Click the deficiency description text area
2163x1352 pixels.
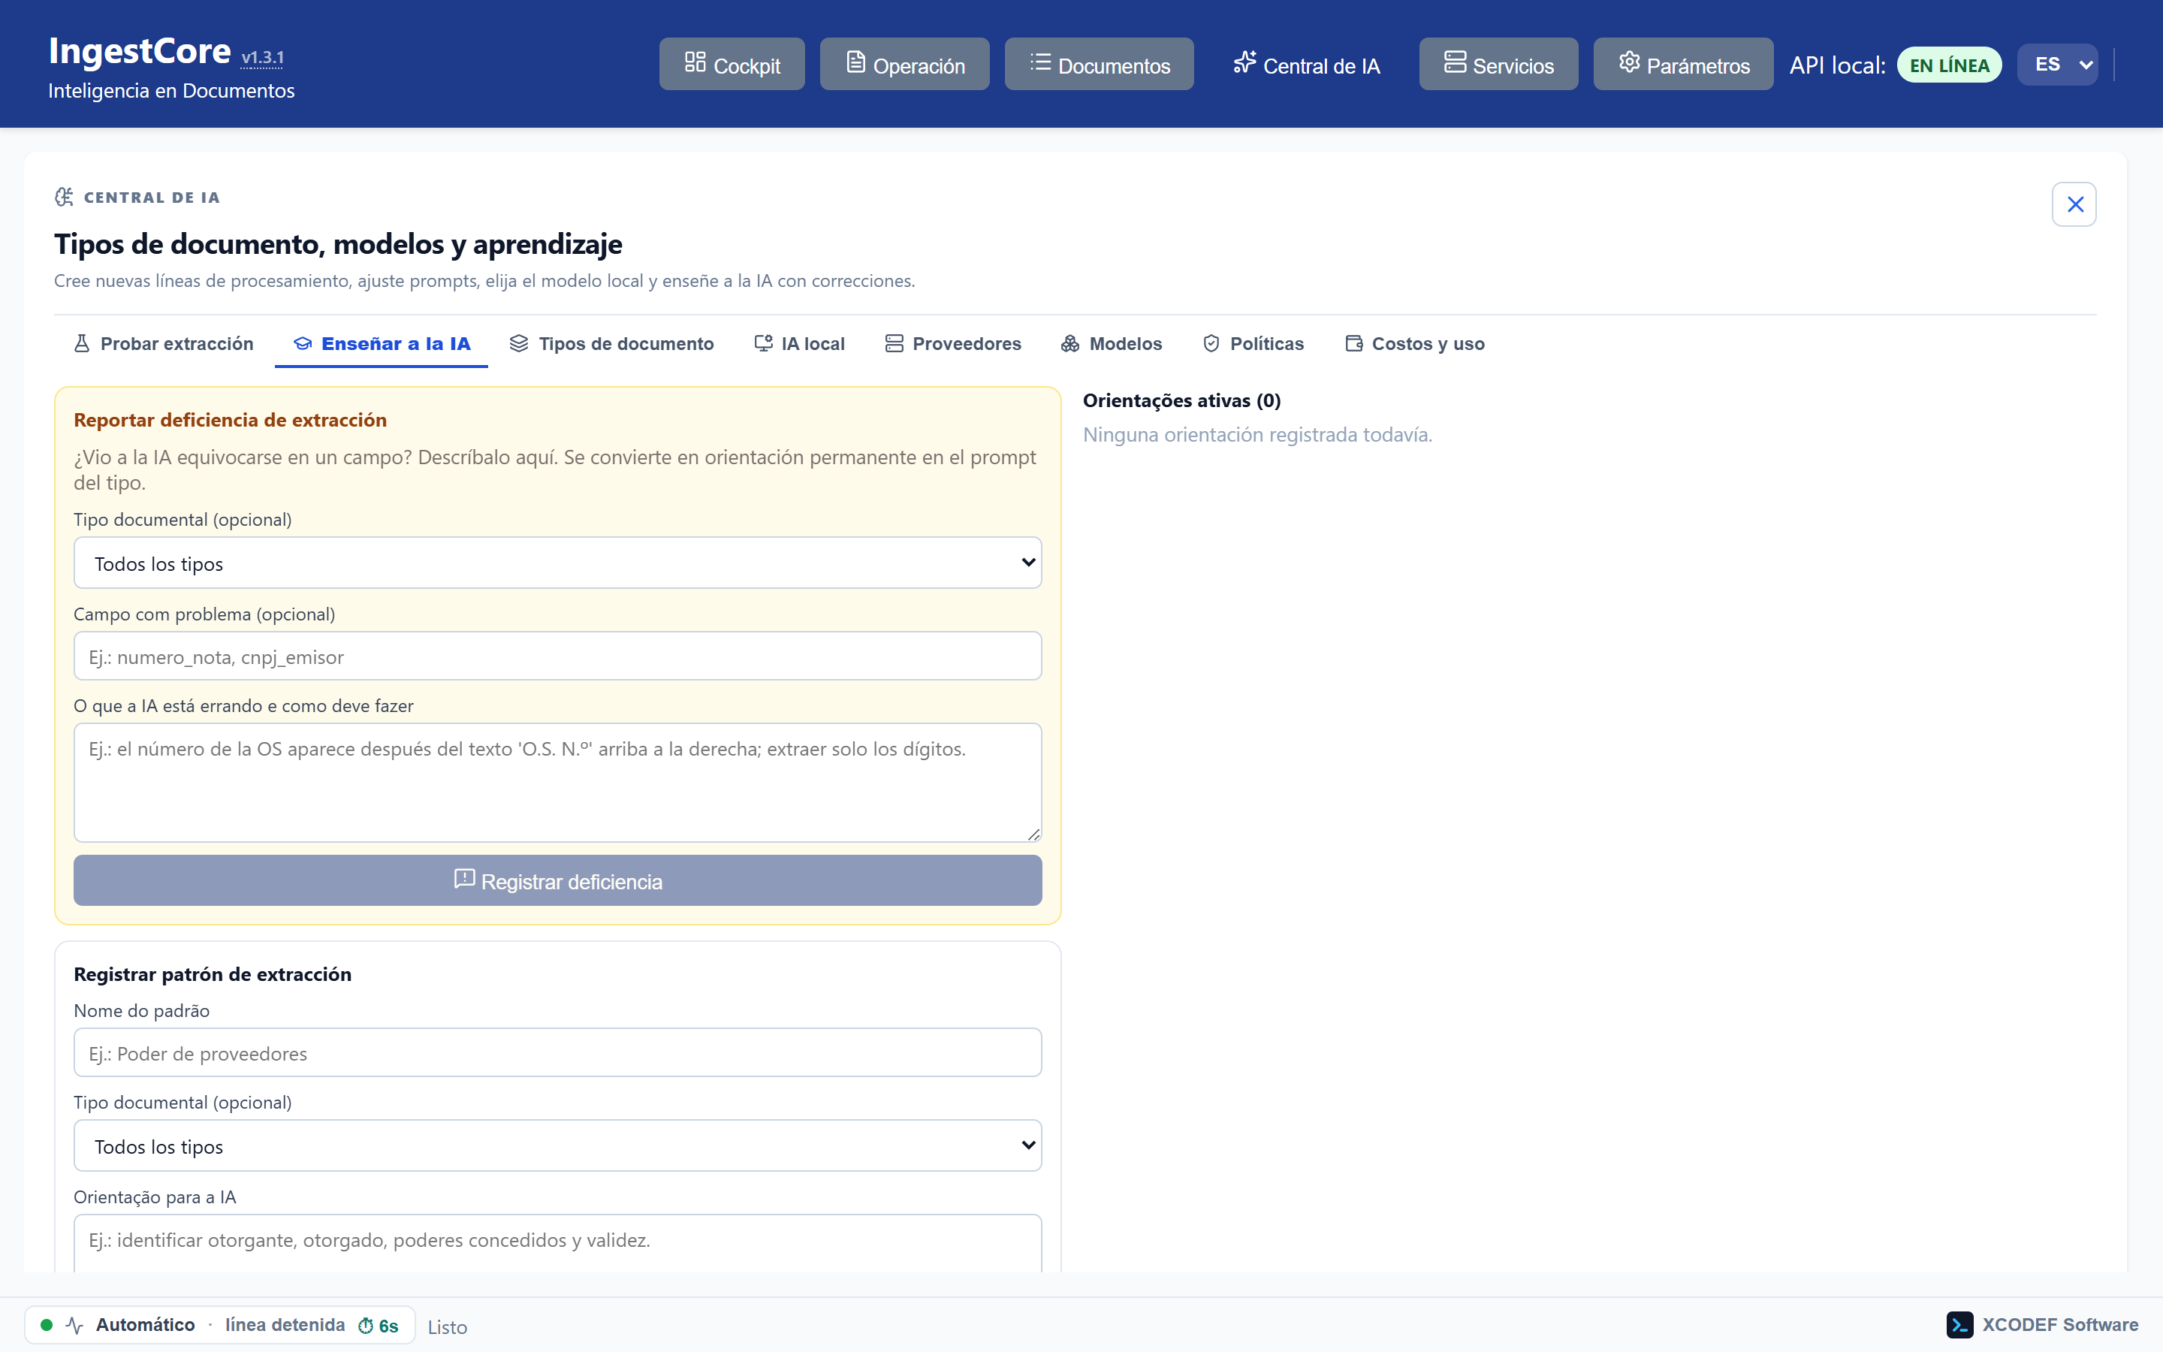558,783
